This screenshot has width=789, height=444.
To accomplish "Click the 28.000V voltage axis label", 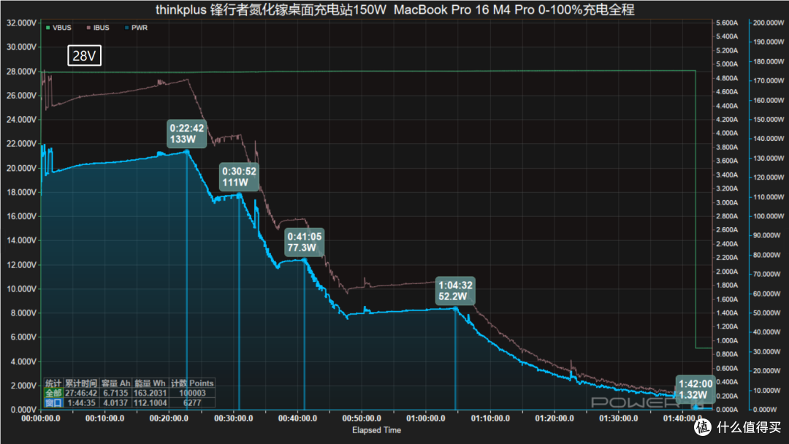I will (x=21, y=72).
